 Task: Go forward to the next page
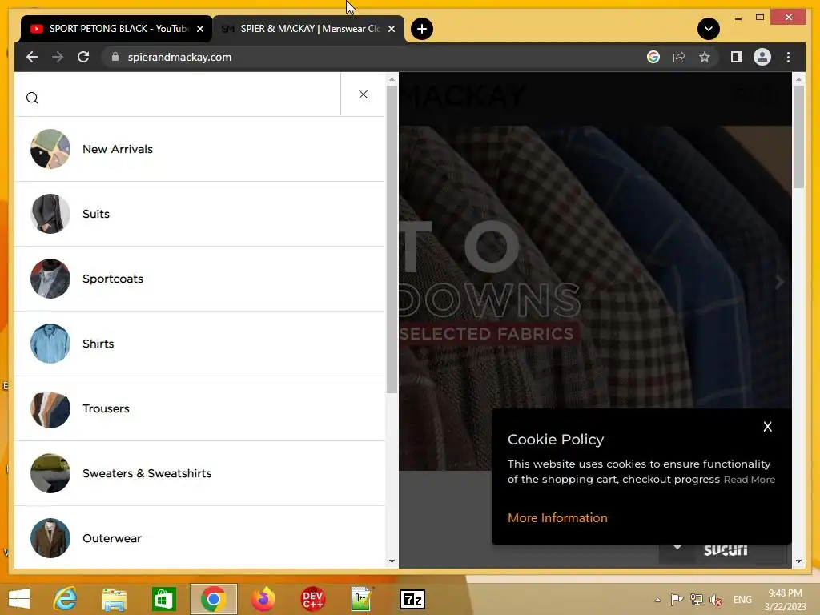pos(58,57)
